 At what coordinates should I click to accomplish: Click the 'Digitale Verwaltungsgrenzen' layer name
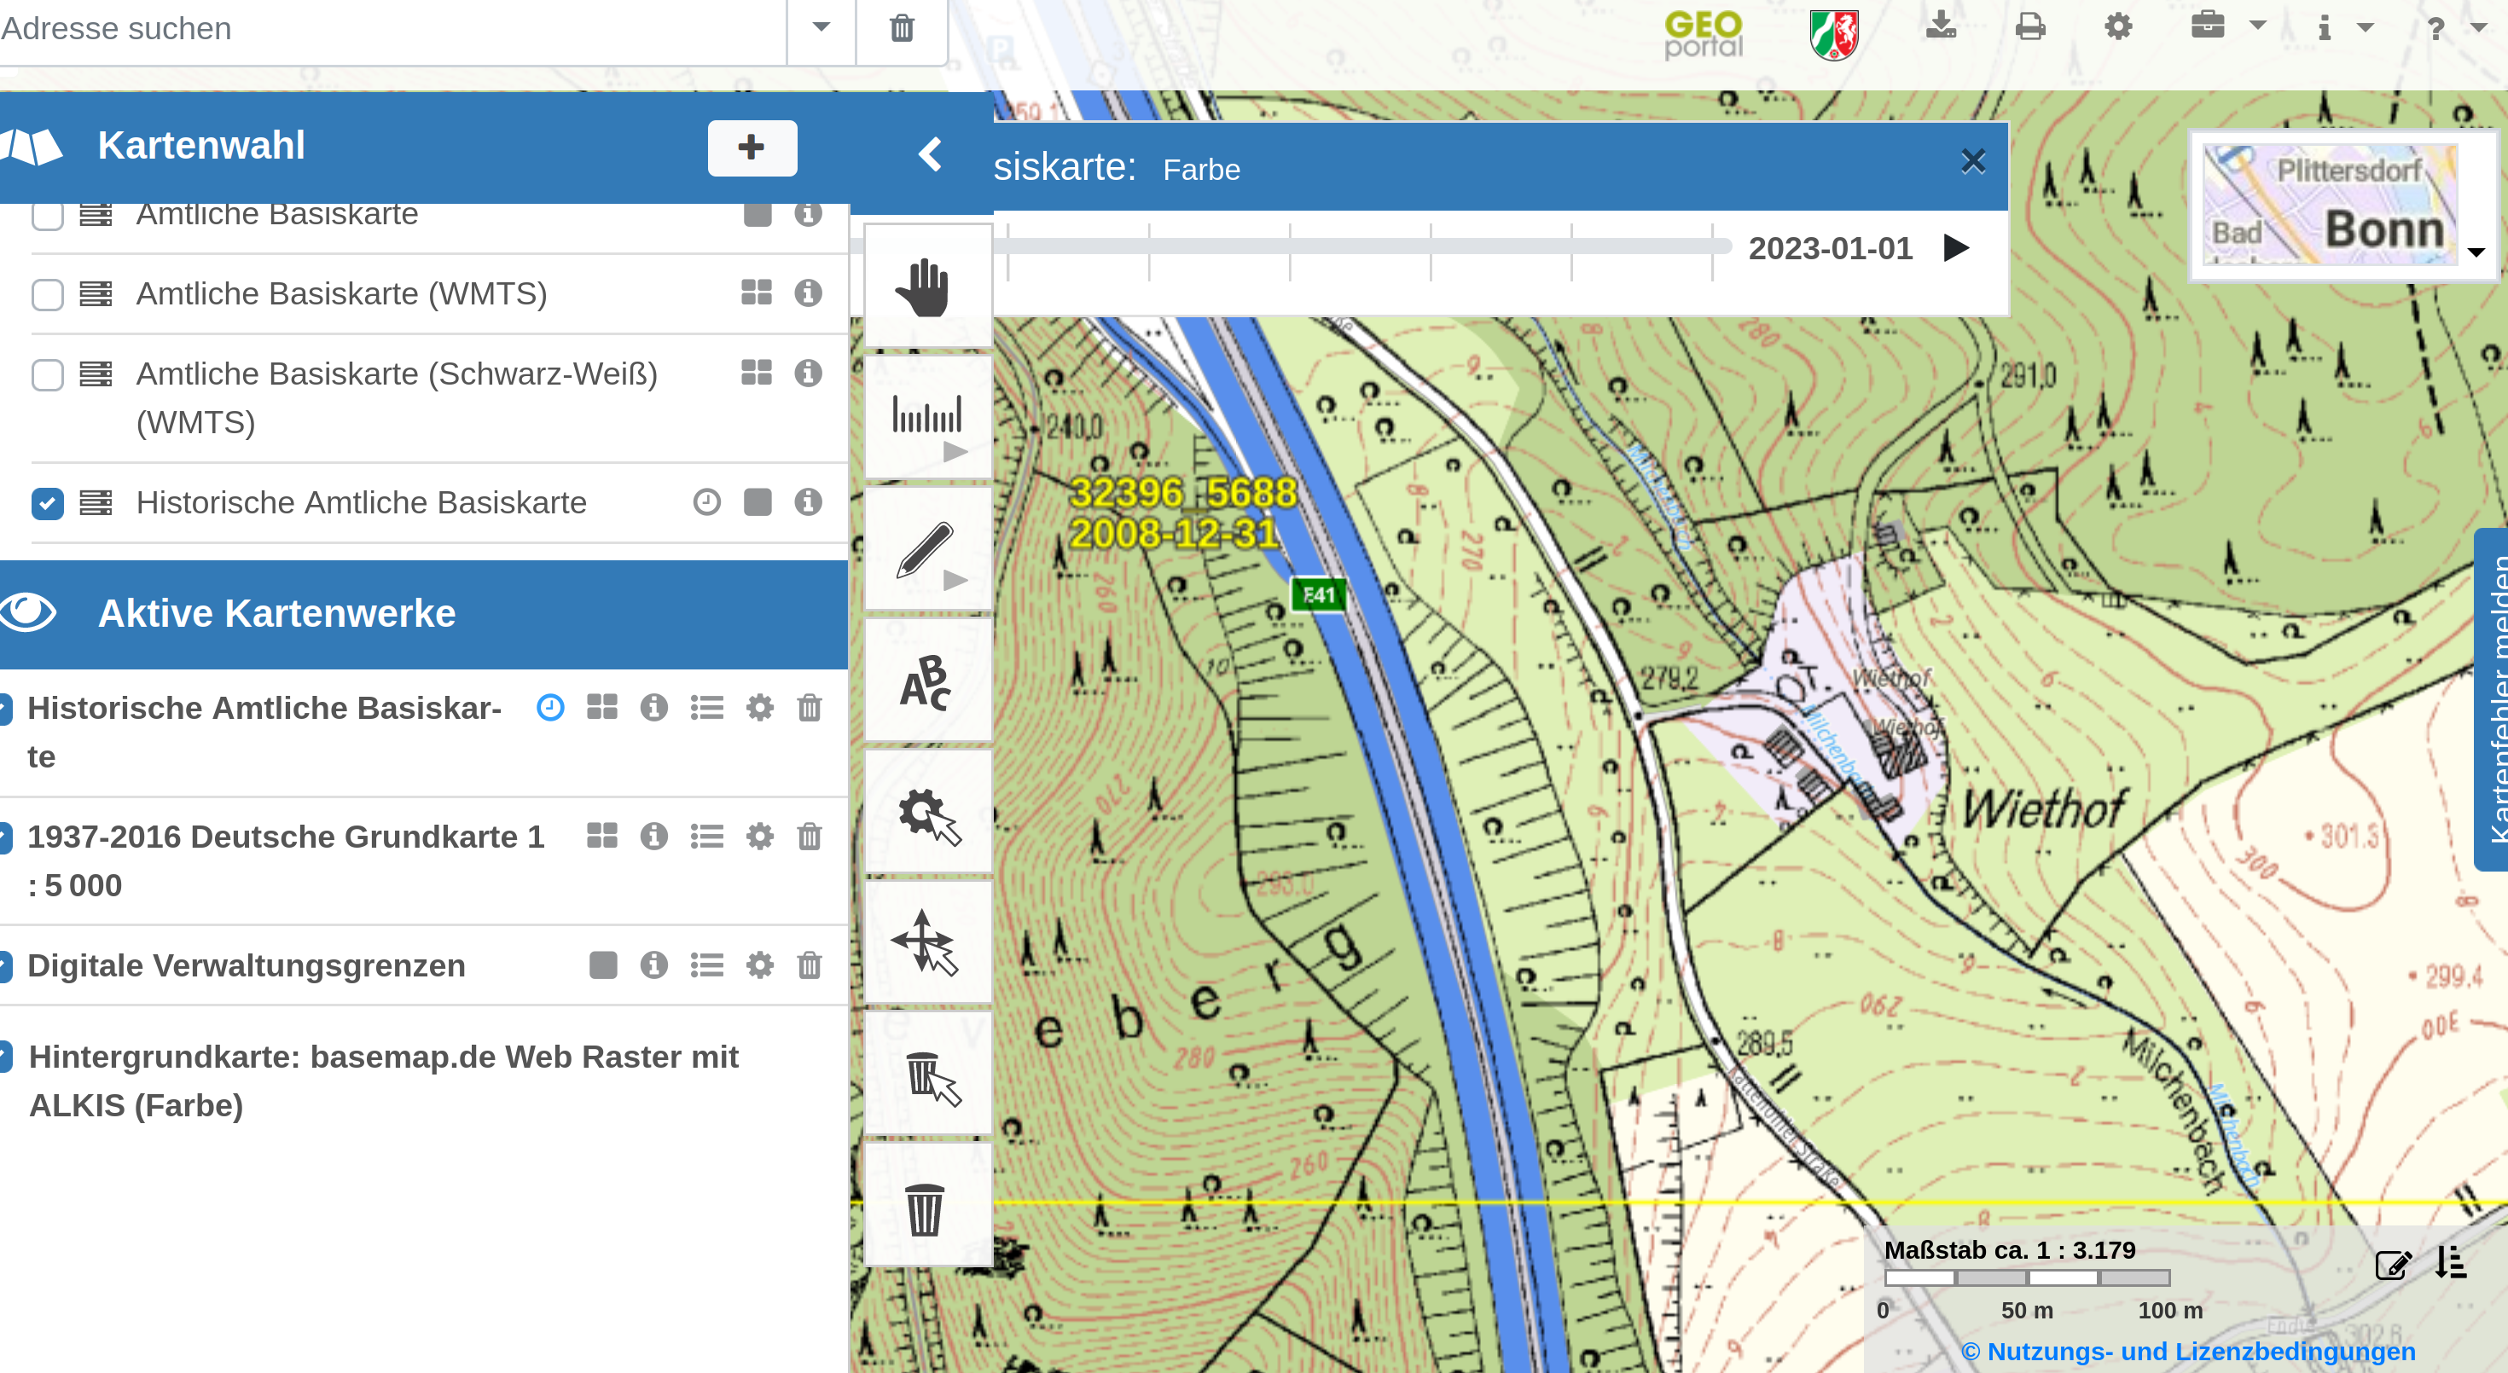click(x=247, y=965)
